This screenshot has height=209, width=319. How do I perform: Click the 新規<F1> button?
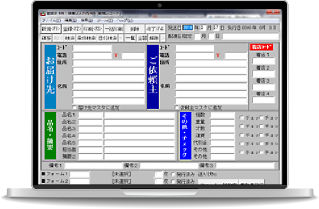point(51,29)
